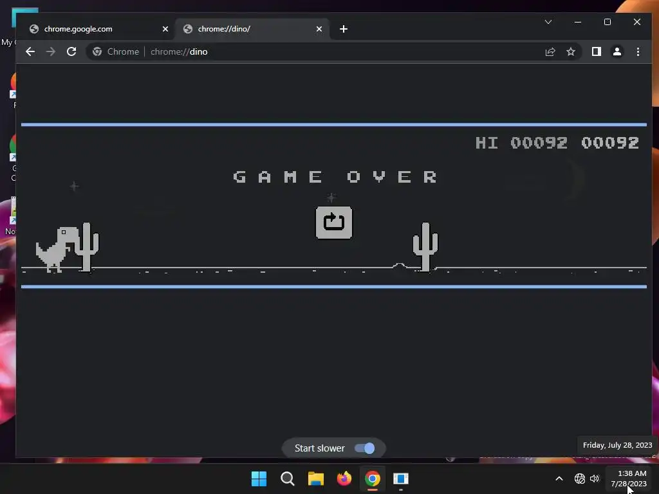Click the GAME OVER text

(x=335, y=177)
